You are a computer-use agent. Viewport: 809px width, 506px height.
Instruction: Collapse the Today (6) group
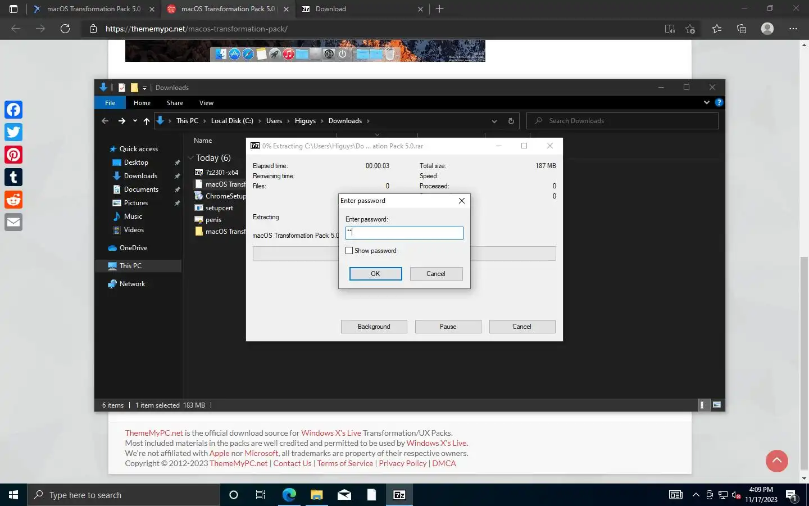click(191, 158)
